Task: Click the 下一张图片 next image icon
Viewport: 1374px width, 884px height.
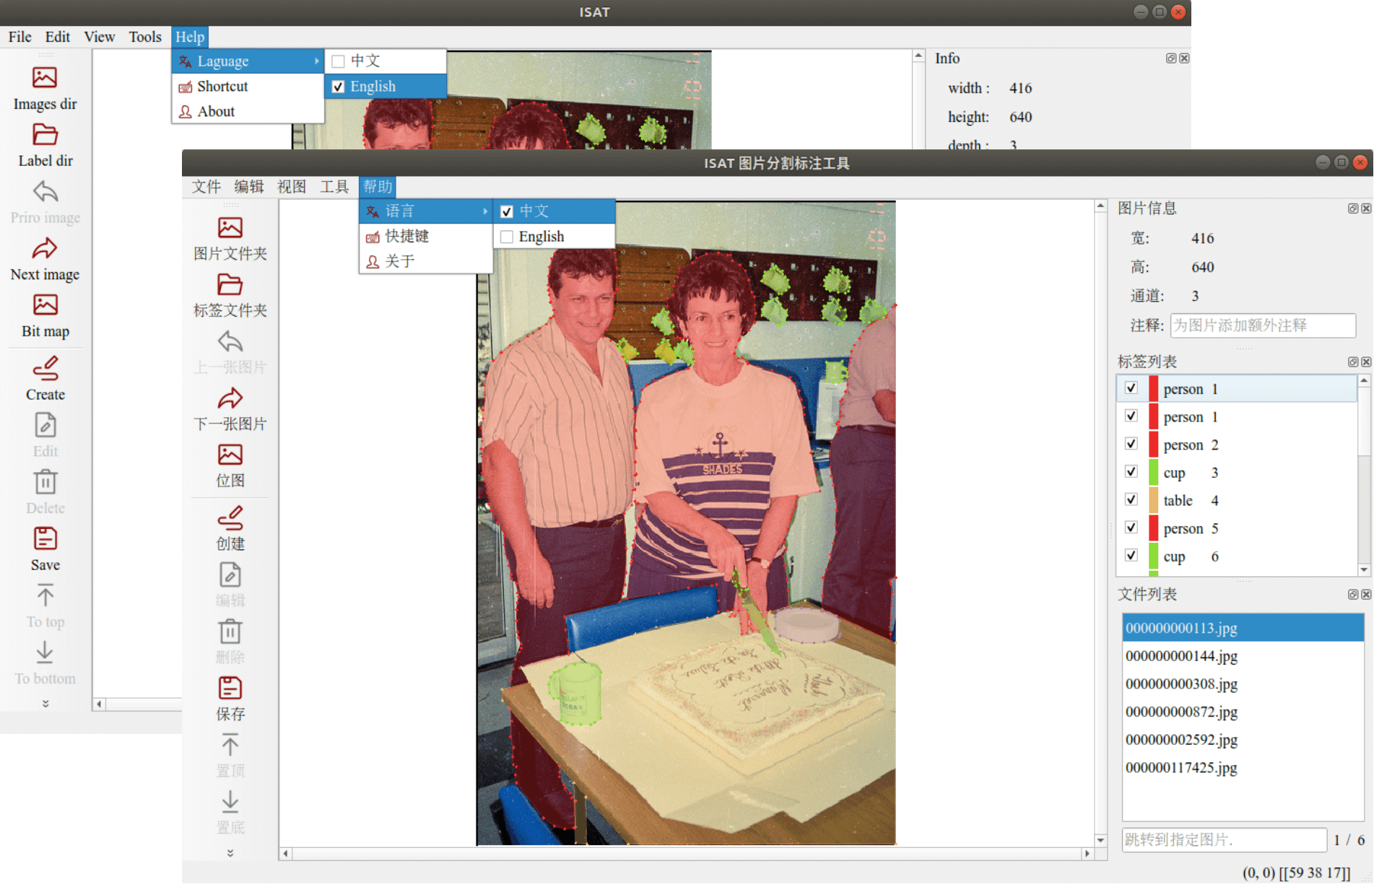Action: click(x=230, y=398)
